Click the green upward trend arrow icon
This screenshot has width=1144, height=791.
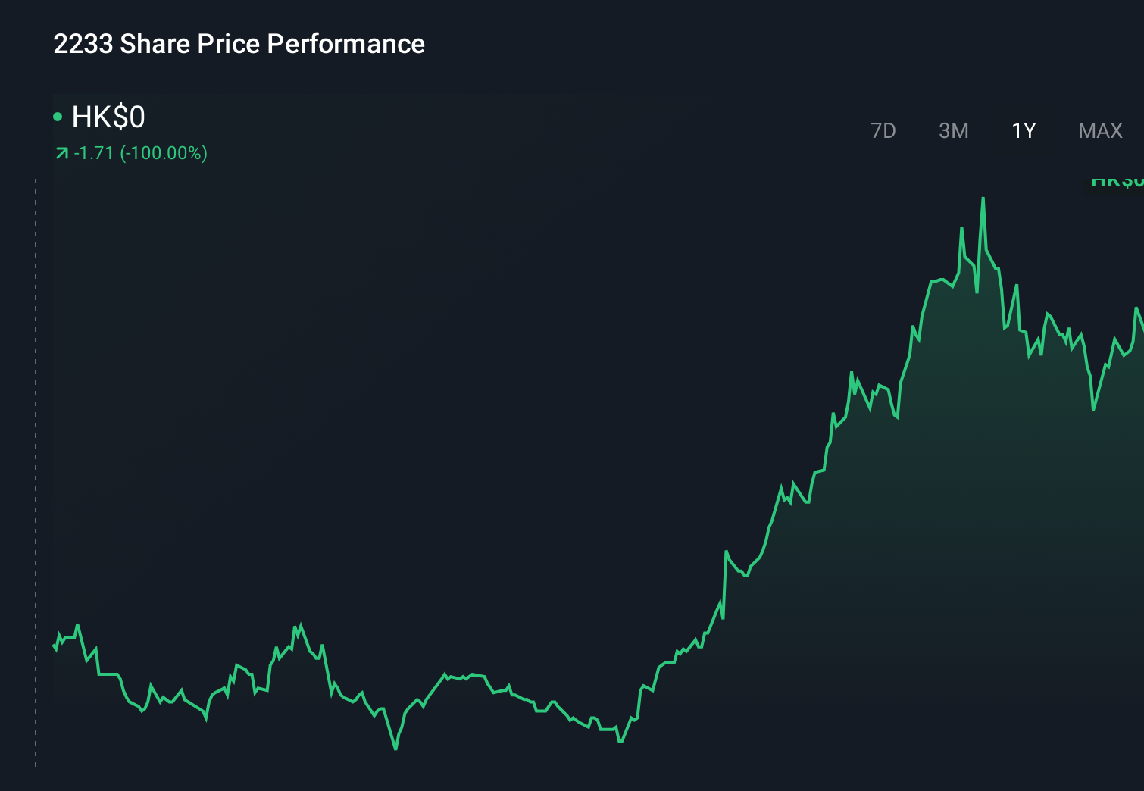61,152
